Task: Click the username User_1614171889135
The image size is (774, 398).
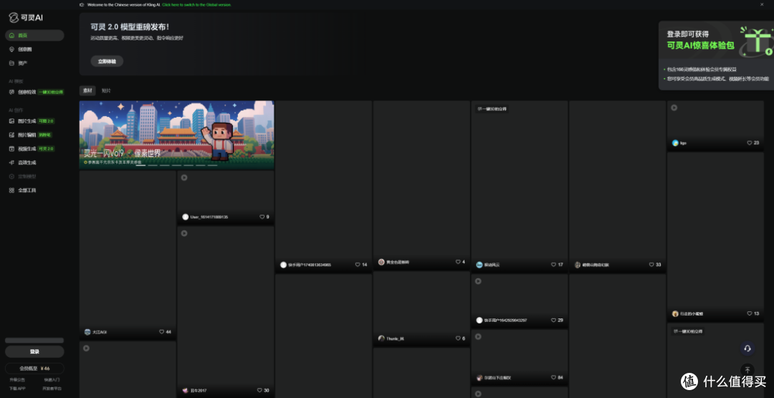Action: point(209,217)
